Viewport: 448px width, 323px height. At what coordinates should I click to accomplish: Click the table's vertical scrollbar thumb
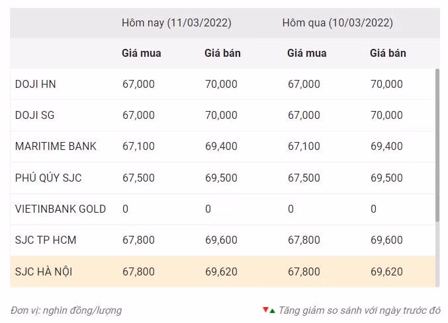tap(437, 145)
